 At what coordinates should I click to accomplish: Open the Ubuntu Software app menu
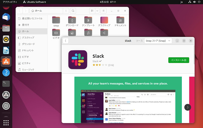click(x=35, y=2)
